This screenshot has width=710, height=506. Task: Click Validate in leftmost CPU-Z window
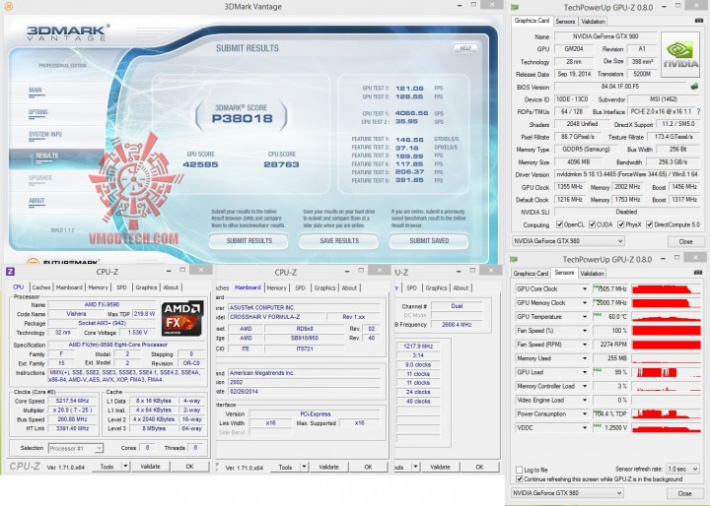(x=150, y=467)
